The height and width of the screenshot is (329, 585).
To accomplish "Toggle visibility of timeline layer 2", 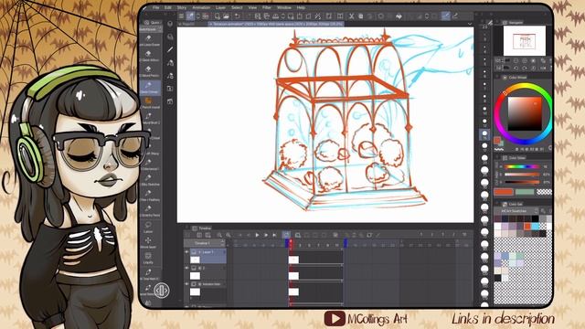I will (x=186, y=268).
